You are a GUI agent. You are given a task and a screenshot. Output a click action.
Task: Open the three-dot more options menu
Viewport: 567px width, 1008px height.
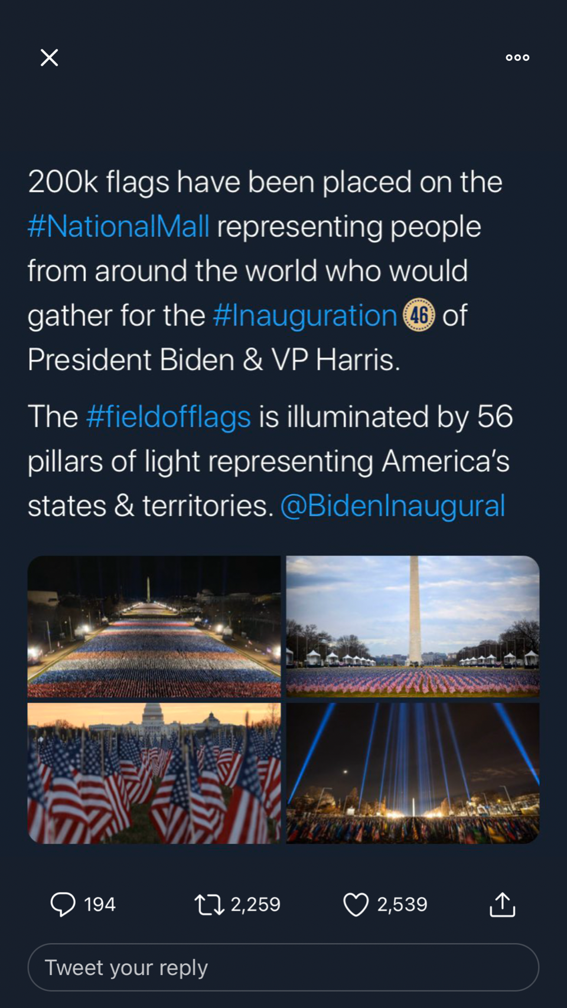[517, 58]
